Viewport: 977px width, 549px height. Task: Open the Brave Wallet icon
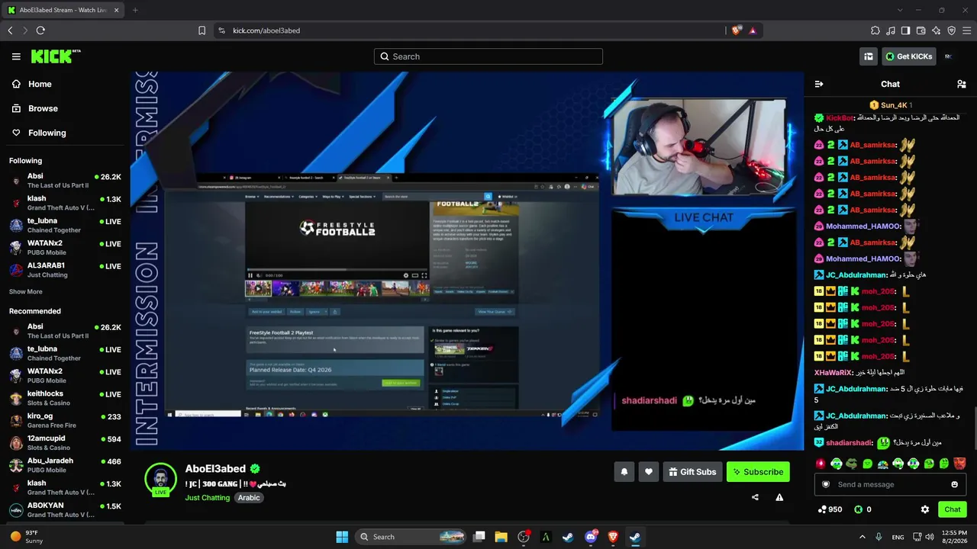coord(921,30)
